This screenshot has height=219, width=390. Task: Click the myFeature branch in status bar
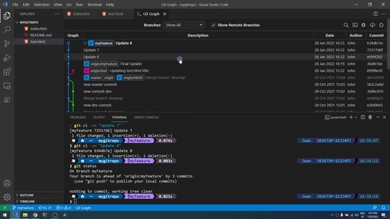point(23,208)
